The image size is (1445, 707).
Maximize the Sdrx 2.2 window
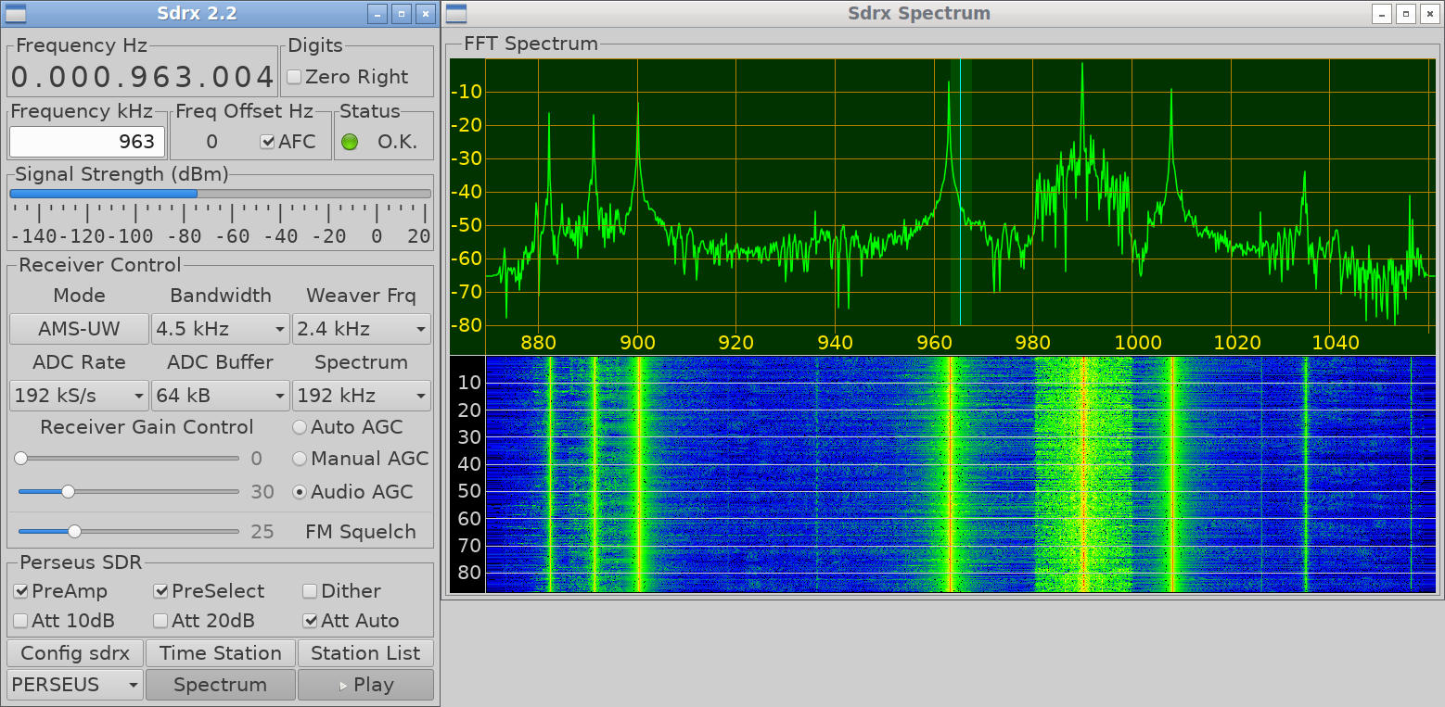(x=401, y=13)
